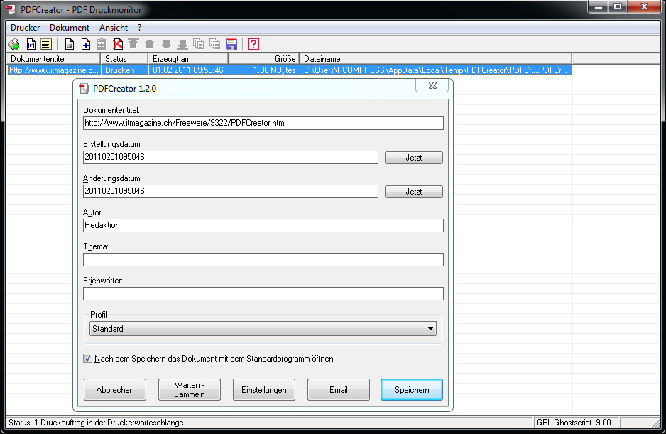Click the plain up arrow toolbar icon
666x434 pixels.
pos(150,44)
